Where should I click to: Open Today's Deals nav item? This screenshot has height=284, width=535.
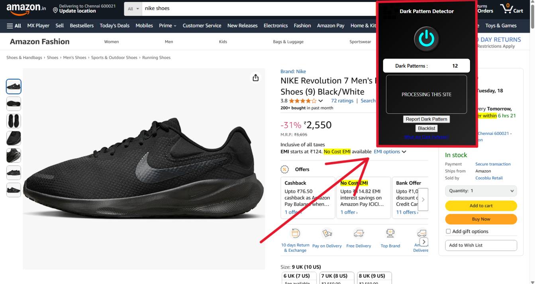pyautogui.click(x=115, y=25)
